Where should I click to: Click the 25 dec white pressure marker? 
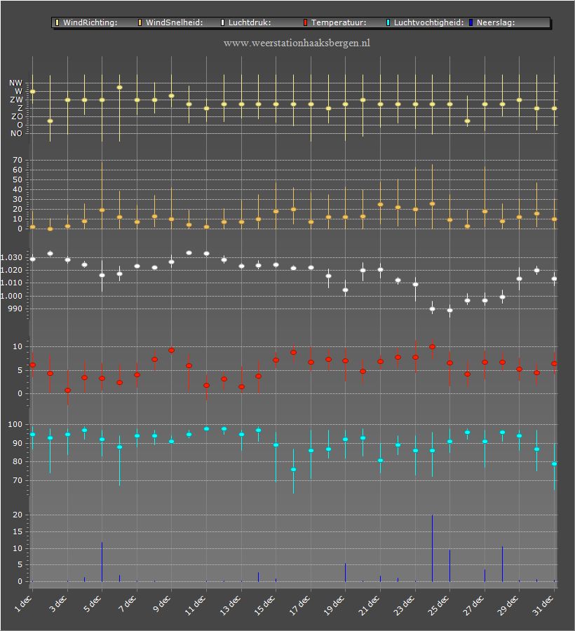point(450,311)
